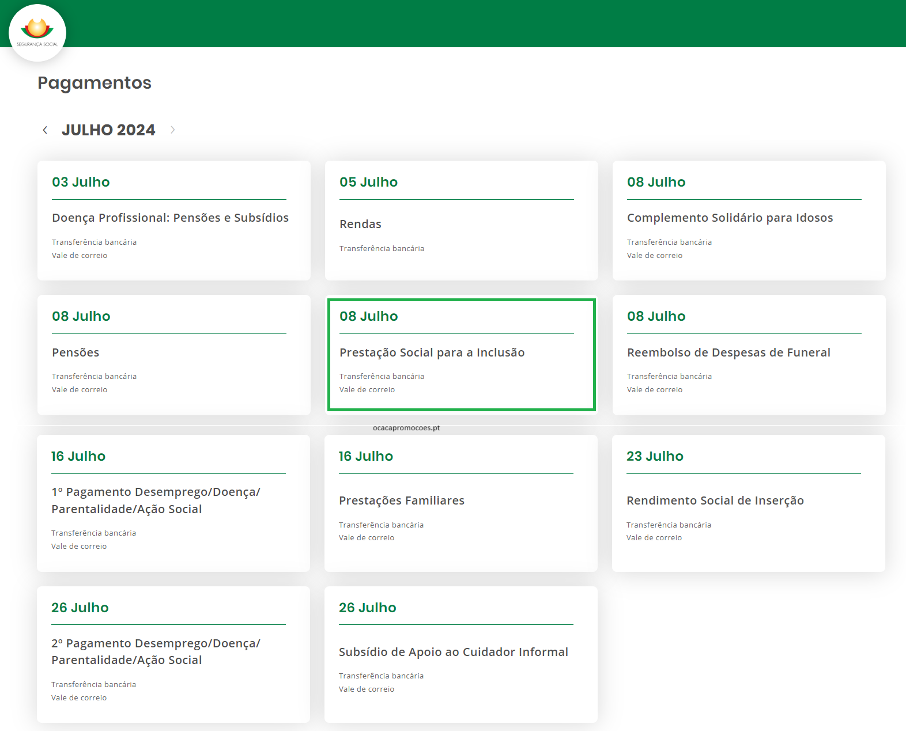Advance to next month with right chevron
The width and height of the screenshot is (906, 747).
(172, 130)
